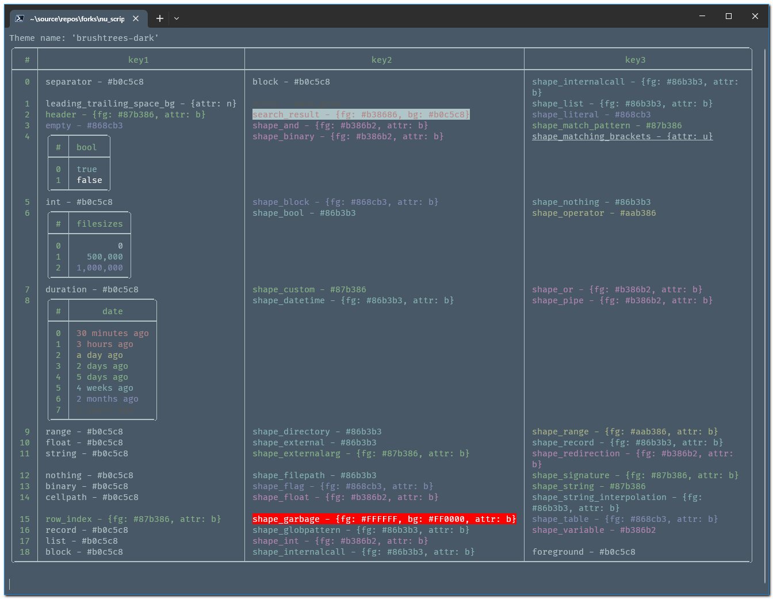Maximize the terminal window

point(729,16)
